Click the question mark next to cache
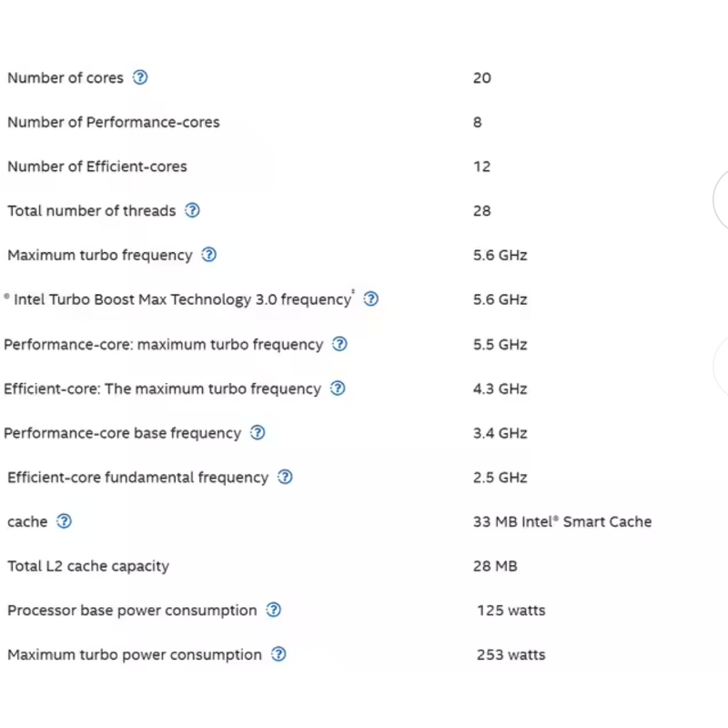Screen dimensions: 728x728 click(x=64, y=521)
